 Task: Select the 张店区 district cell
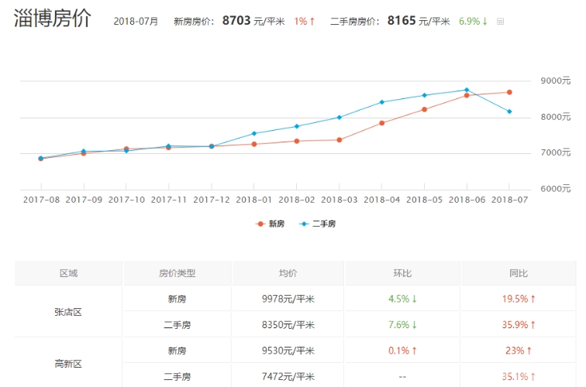(68, 312)
